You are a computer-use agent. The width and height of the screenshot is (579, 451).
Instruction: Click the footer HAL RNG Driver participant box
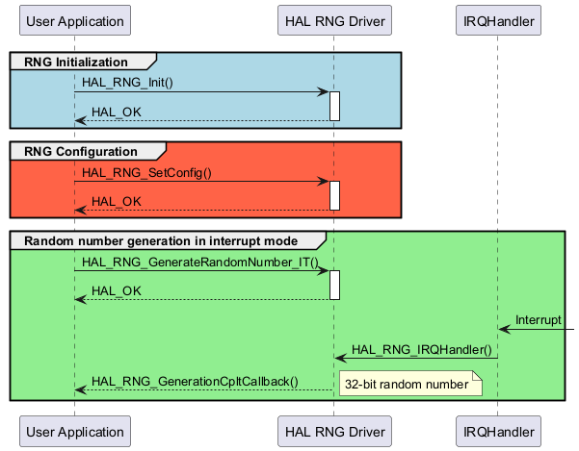tap(334, 431)
